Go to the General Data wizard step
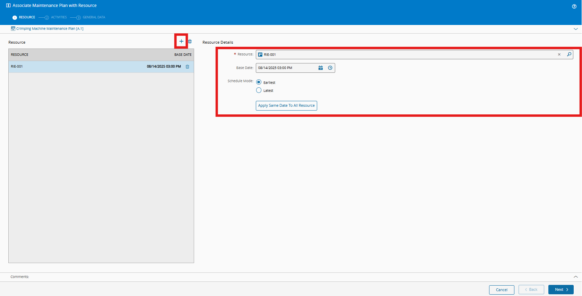The image size is (582, 296). [91, 17]
